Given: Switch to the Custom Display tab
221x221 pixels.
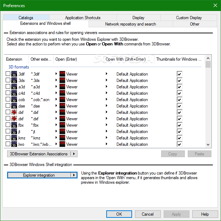Looking at the screenshot, I should tap(189, 17).
